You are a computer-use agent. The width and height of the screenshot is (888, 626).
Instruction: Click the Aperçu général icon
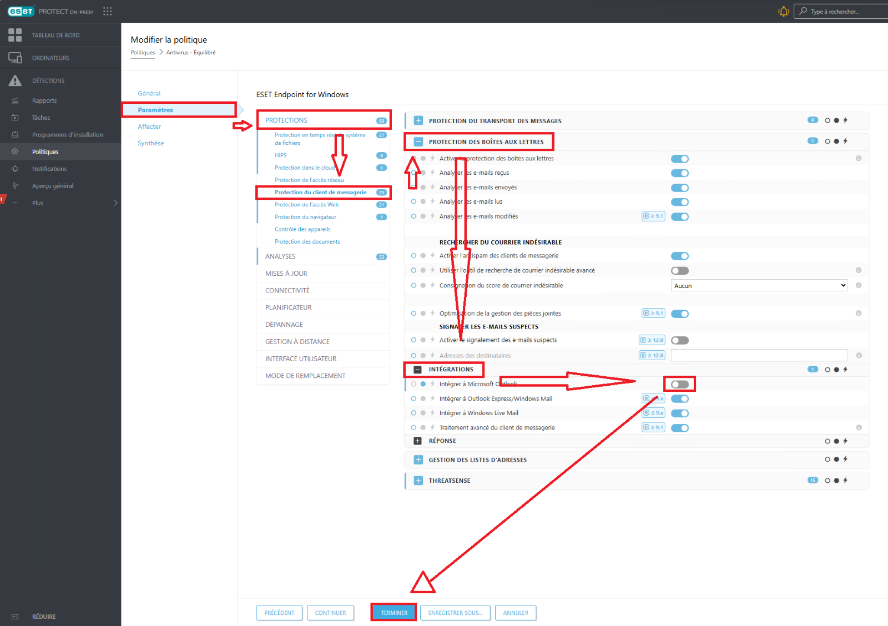(x=15, y=186)
